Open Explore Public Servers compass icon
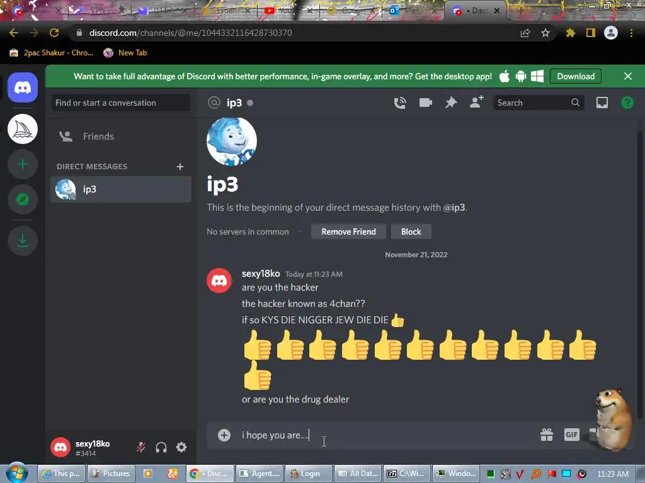645x483 pixels. 23,199
